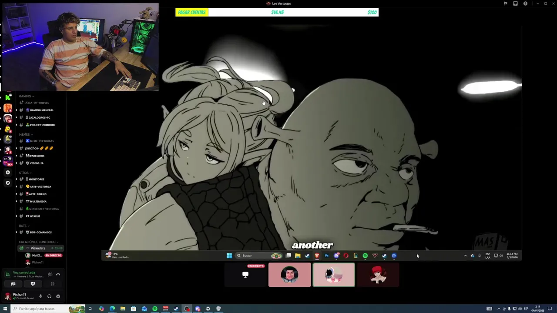This screenshot has width=557, height=313.
Task: Open the videos-ia channel
Action: [x=34, y=163]
